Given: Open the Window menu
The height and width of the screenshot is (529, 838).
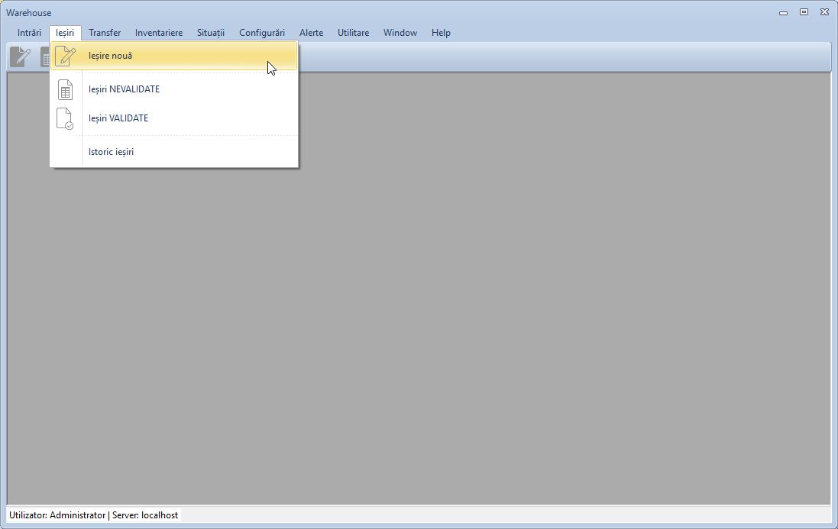Looking at the screenshot, I should coord(400,33).
